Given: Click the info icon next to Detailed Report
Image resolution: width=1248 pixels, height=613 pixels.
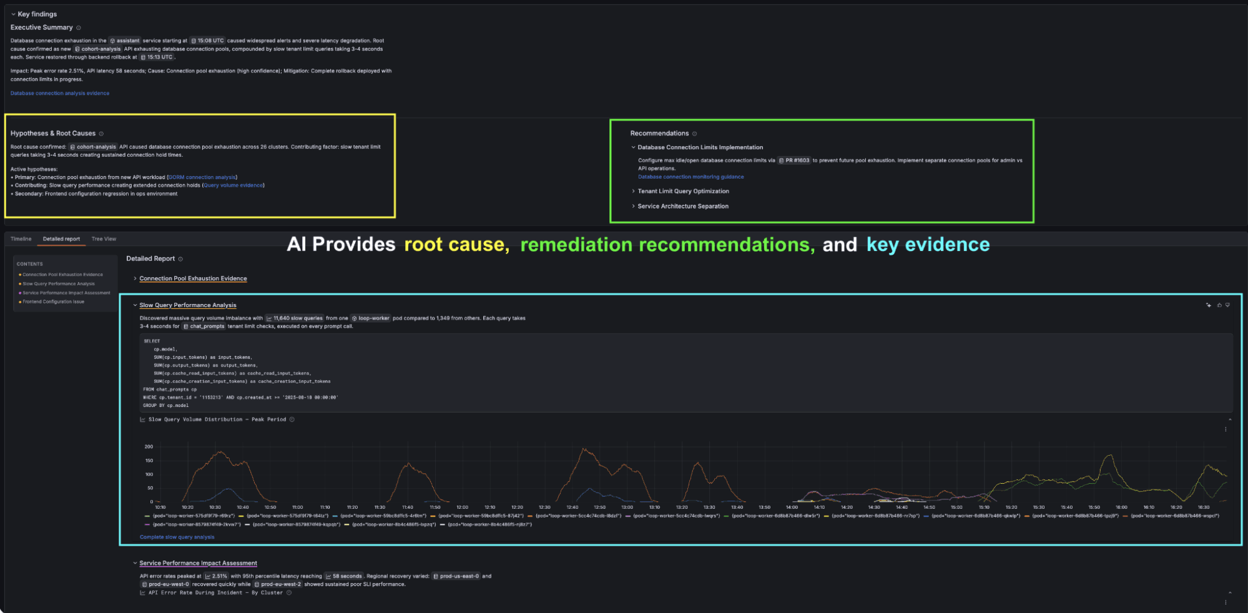Looking at the screenshot, I should (x=179, y=258).
